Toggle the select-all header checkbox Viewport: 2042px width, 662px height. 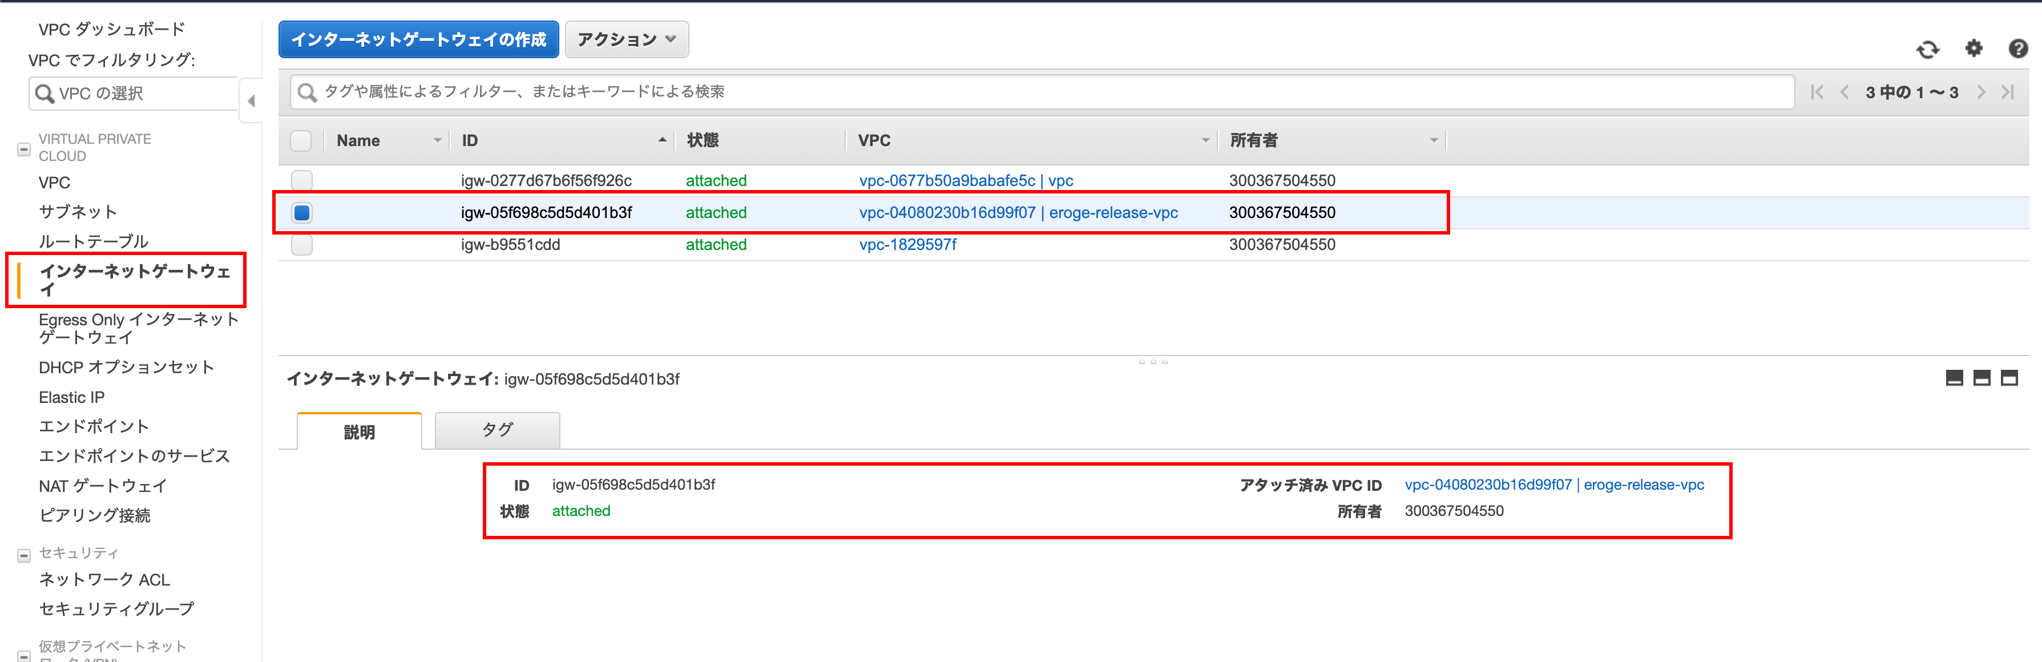pyautogui.click(x=301, y=141)
